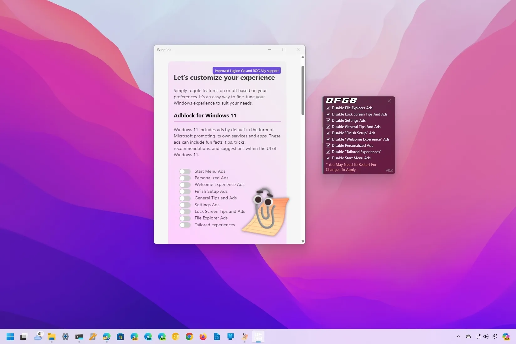Minimize the Winpilot window
The width and height of the screenshot is (516, 344).
[270, 49]
